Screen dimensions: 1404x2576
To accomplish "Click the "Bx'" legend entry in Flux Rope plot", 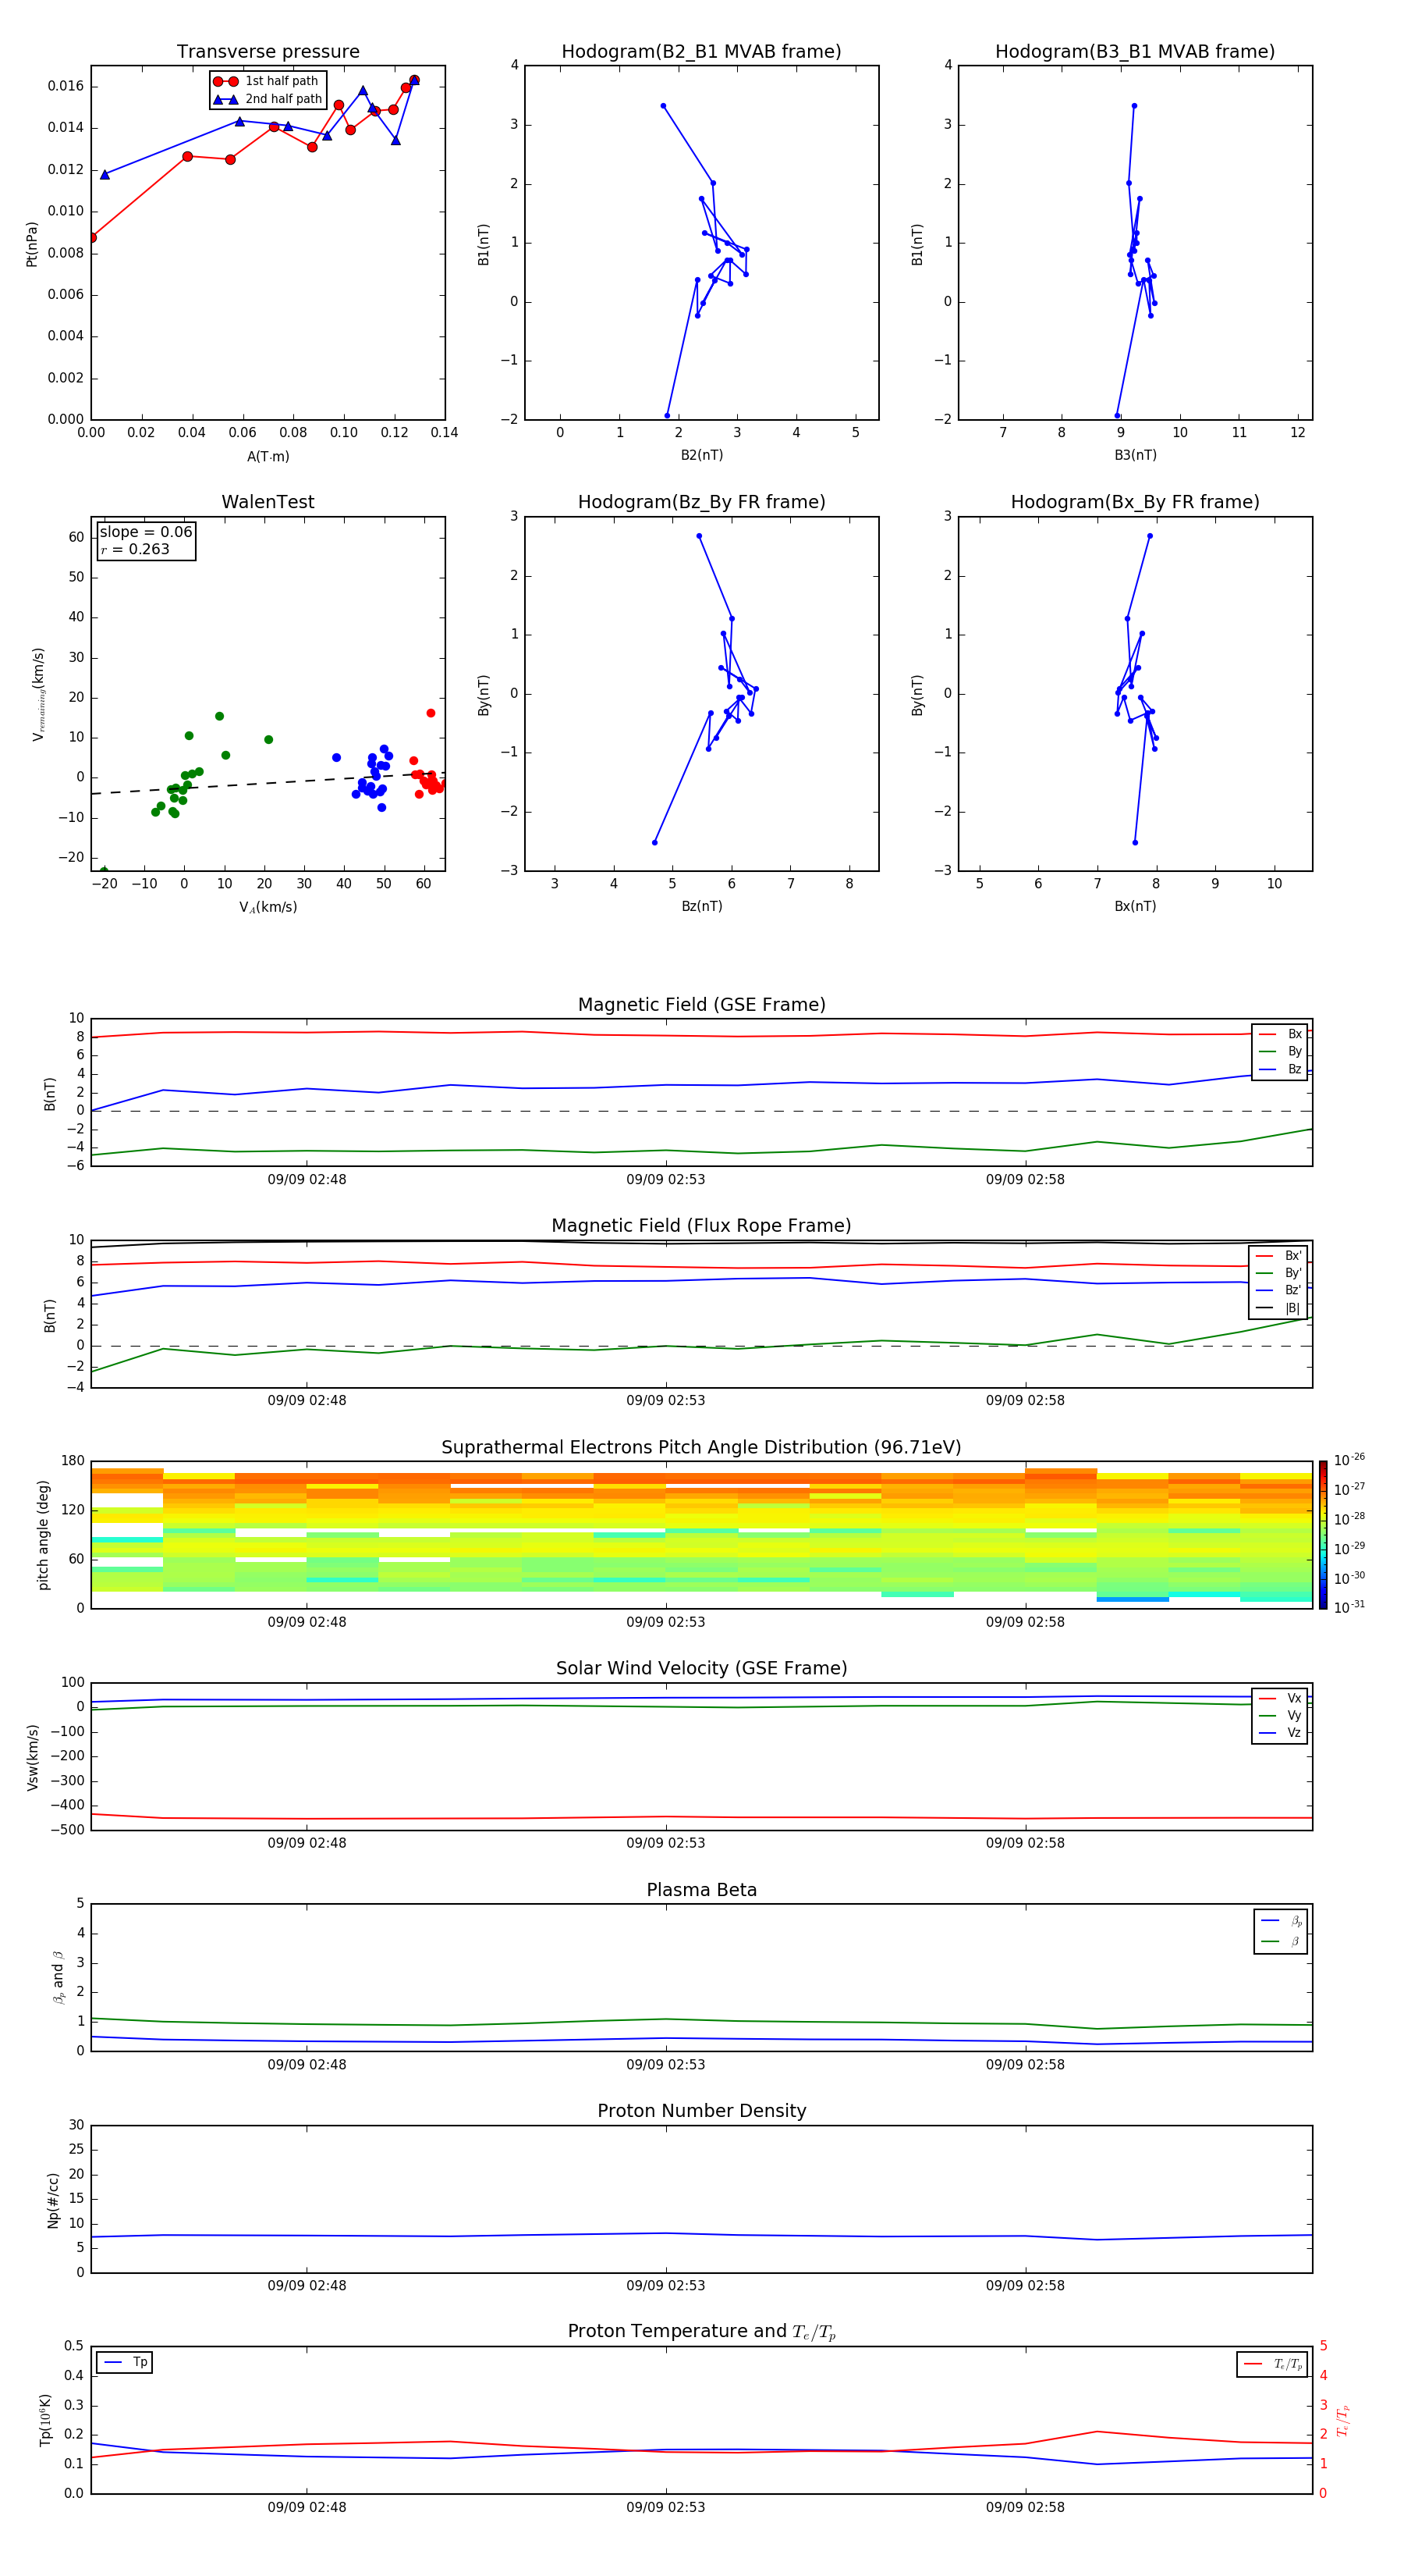I will 1278,1256.
